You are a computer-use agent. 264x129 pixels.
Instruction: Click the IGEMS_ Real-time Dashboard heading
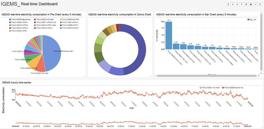point(30,4)
